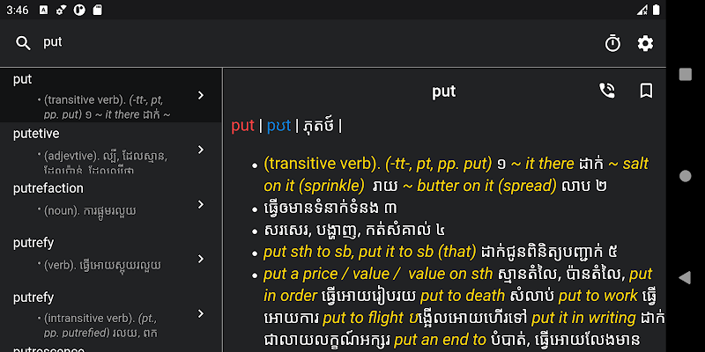Tap the search magnifier icon
The image size is (705, 352).
pyautogui.click(x=23, y=43)
